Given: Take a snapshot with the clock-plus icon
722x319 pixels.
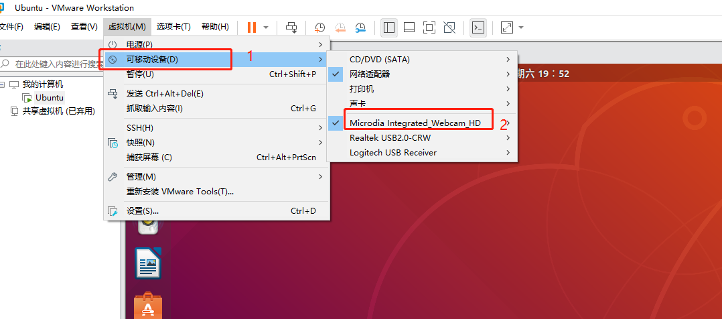Looking at the screenshot, I should click(x=319, y=27).
